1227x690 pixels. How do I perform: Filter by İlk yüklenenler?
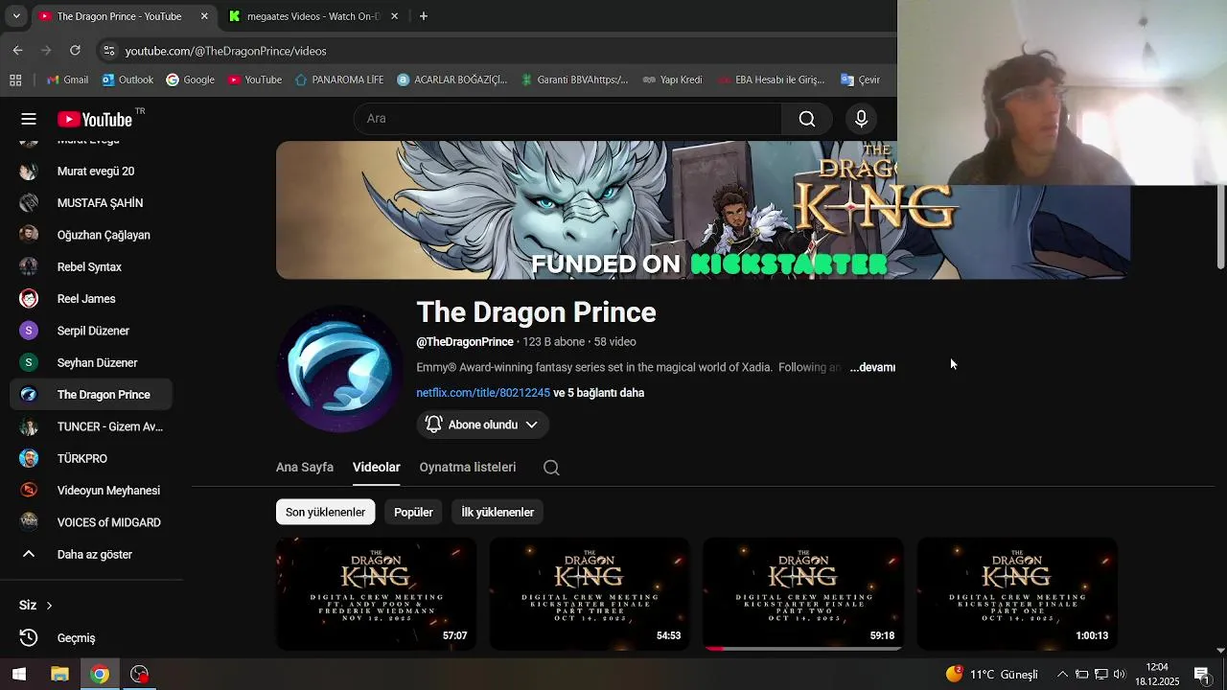point(498,512)
